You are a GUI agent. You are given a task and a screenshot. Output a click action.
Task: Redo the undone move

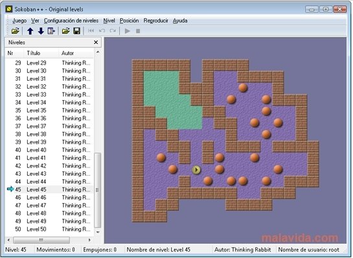click(x=113, y=30)
